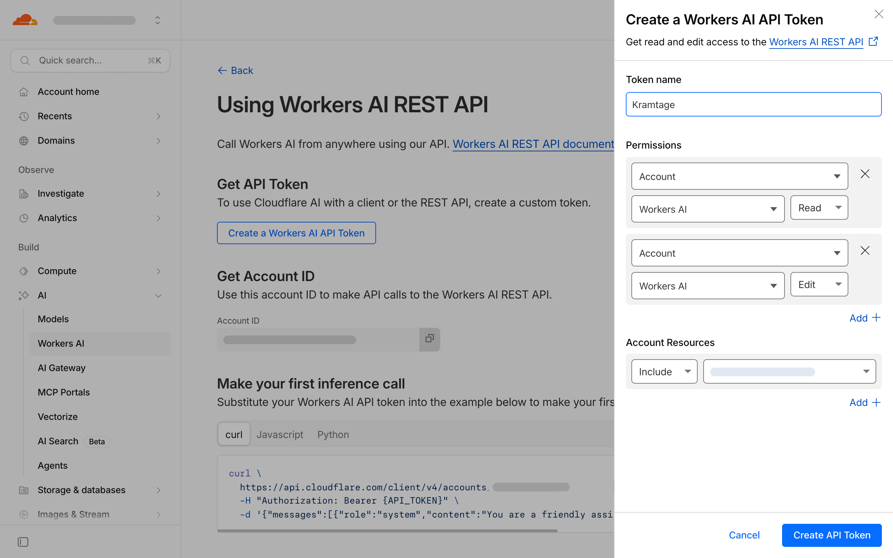Open Workers AI REST API documentation link
893x558 pixels.
click(533, 144)
